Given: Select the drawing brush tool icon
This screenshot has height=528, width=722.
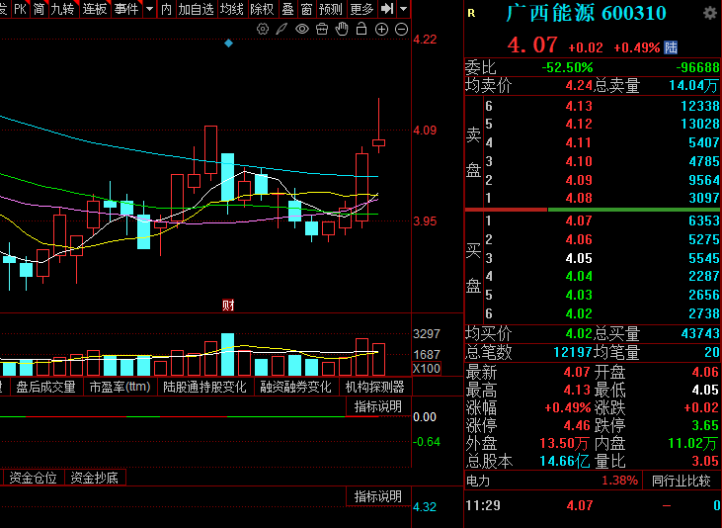Looking at the screenshot, I should coord(281,29).
